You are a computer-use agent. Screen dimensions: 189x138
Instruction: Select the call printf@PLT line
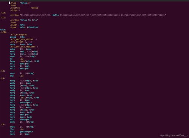pyautogui.click(x=21, y=103)
